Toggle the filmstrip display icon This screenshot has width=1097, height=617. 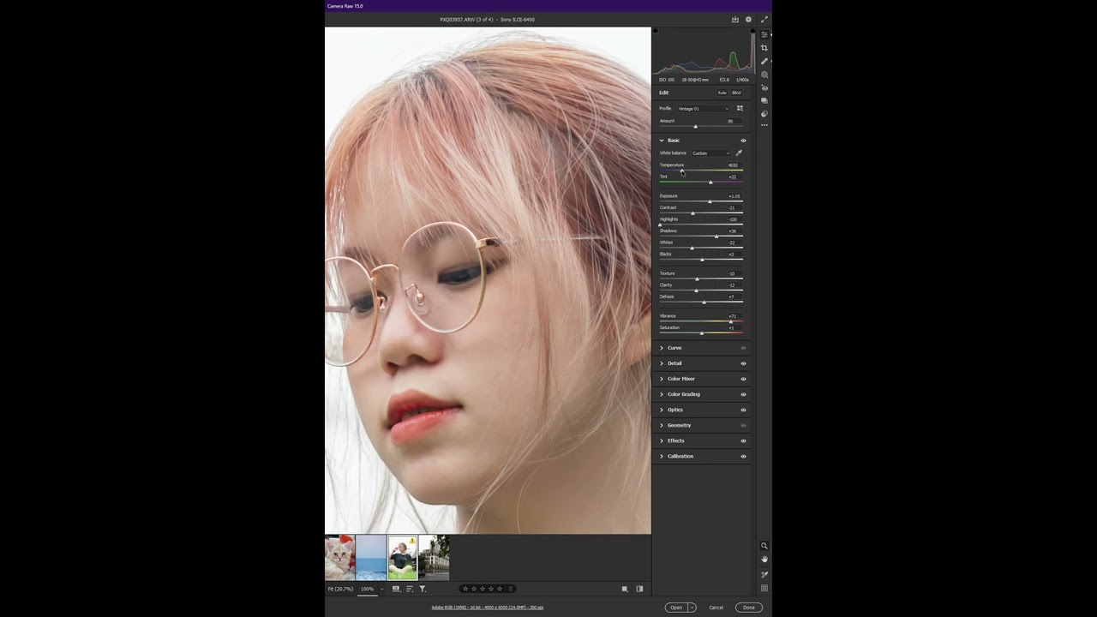click(x=396, y=589)
